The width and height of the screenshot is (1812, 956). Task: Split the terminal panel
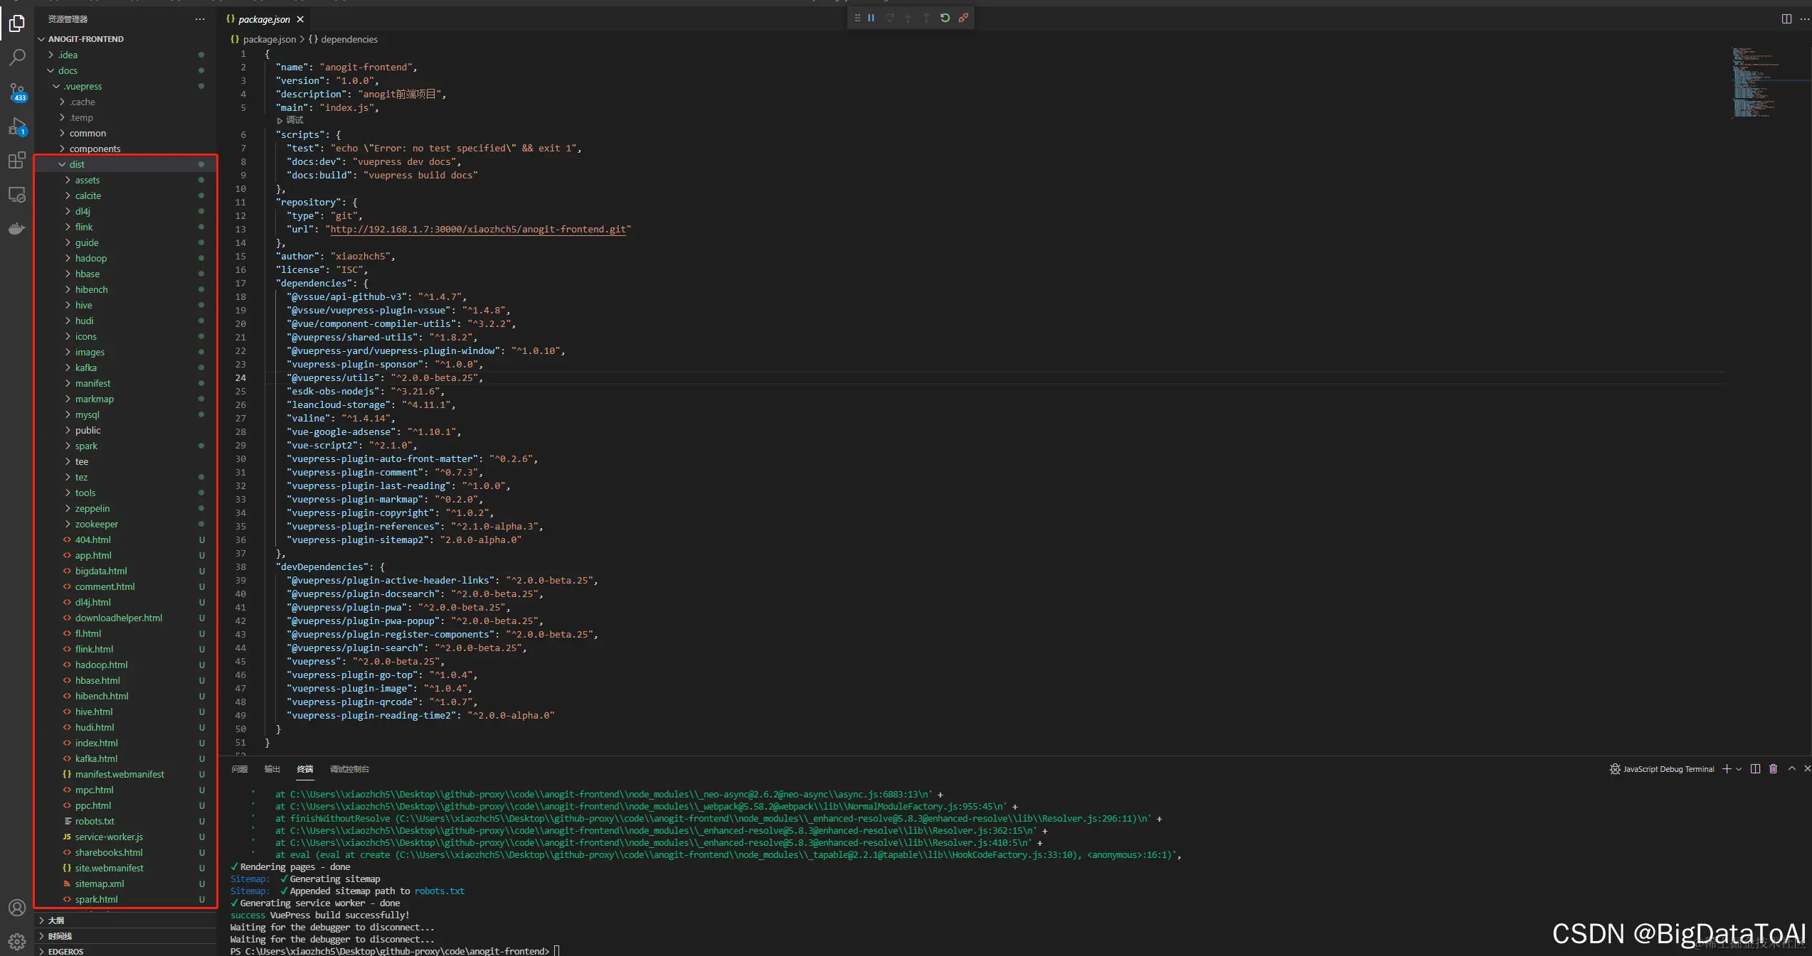coord(1755,769)
